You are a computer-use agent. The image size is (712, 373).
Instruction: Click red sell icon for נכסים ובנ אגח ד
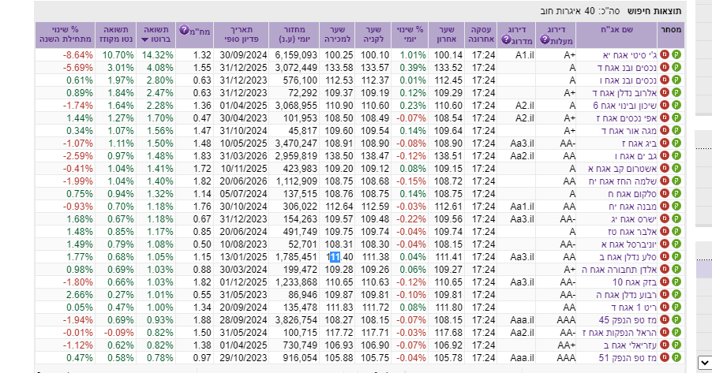[665, 68]
